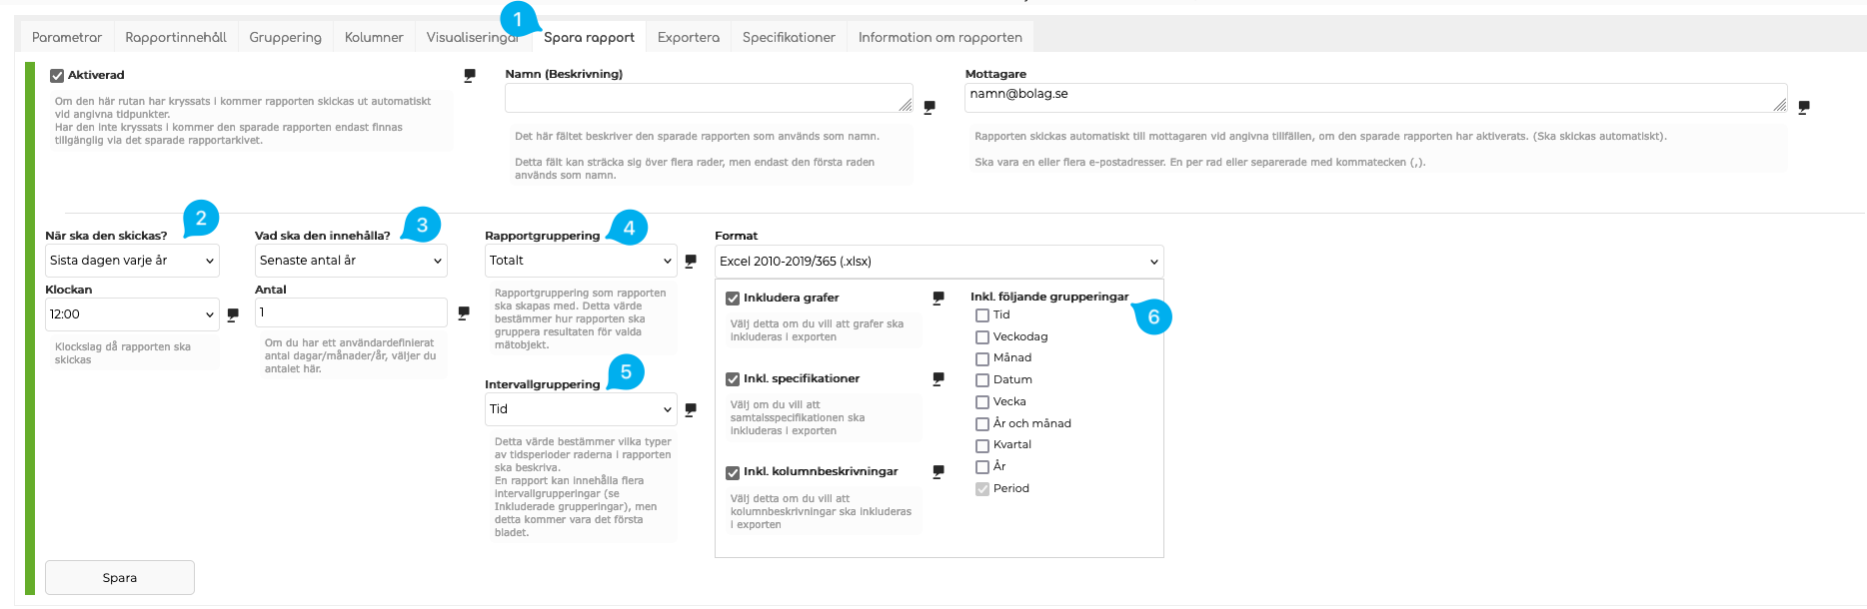The width and height of the screenshot is (1867, 609).
Task: Click the help icon beside the Mottagare field
Action: click(1804, 107)
